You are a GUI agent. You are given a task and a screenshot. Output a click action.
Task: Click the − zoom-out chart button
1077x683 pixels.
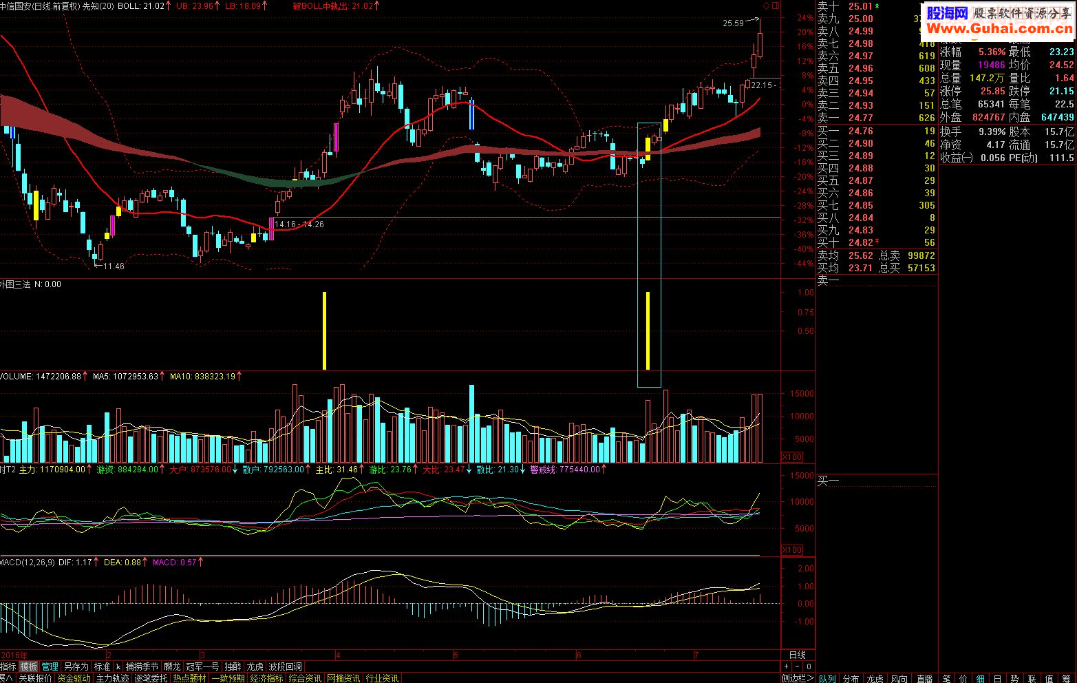[x=798, y=666]
